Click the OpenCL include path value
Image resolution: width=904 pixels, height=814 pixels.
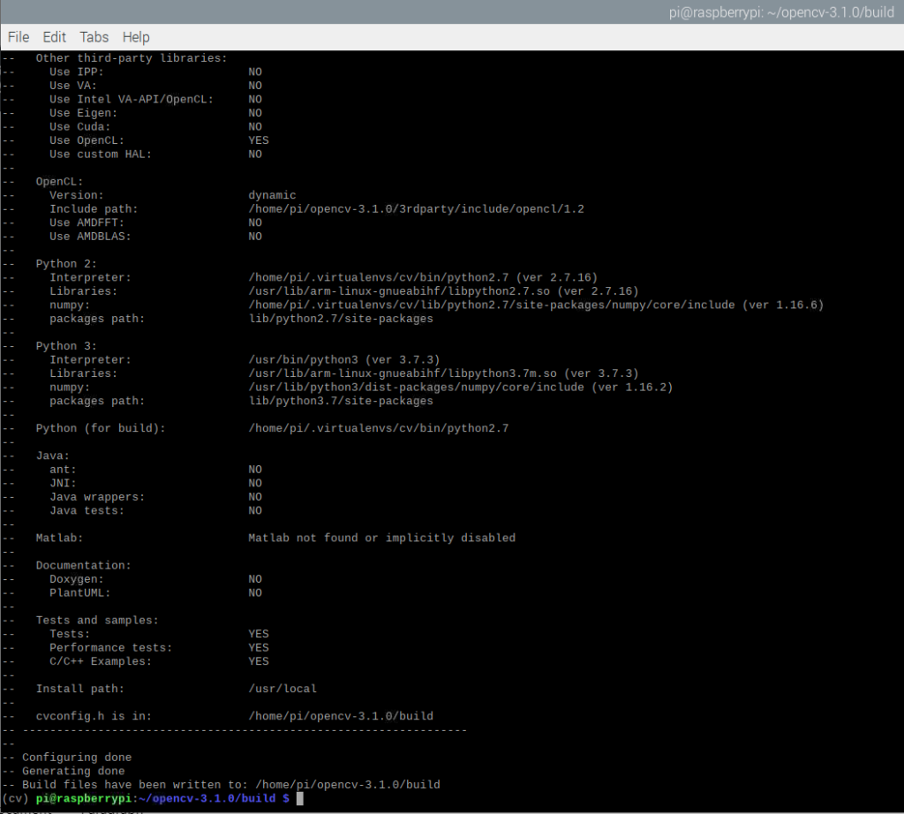[x=417, y=209]
